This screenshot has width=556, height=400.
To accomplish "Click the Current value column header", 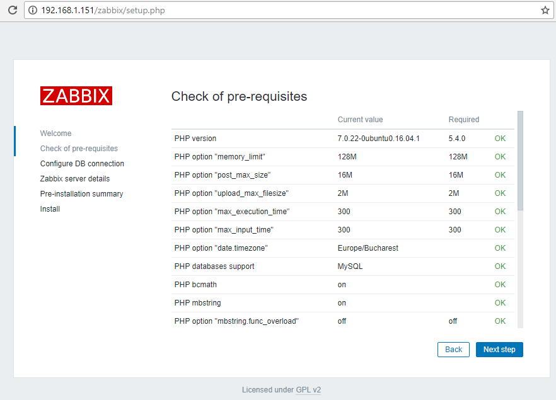I will [x=360, y=120].
